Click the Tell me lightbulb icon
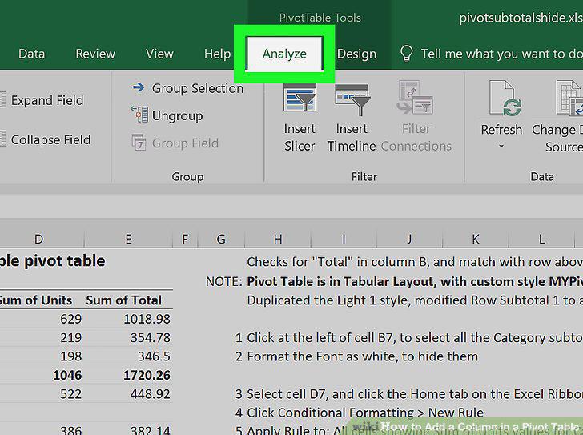The image size is (583, 435). point(406,54)
